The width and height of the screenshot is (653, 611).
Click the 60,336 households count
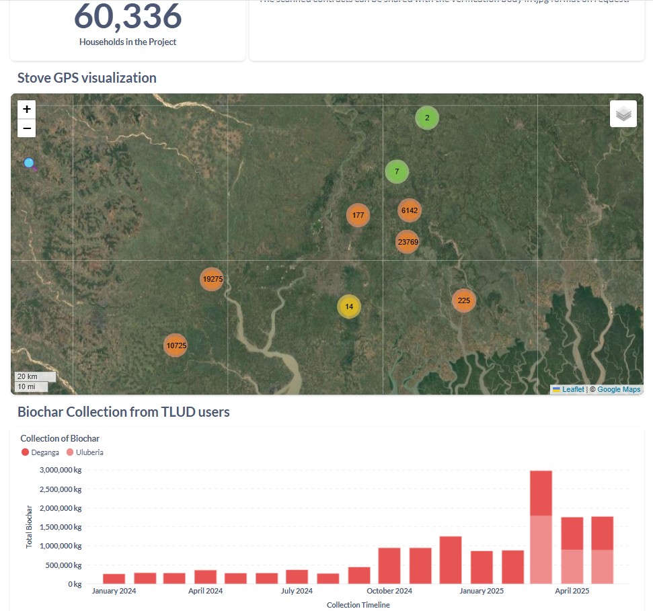(x=128, y=17)
